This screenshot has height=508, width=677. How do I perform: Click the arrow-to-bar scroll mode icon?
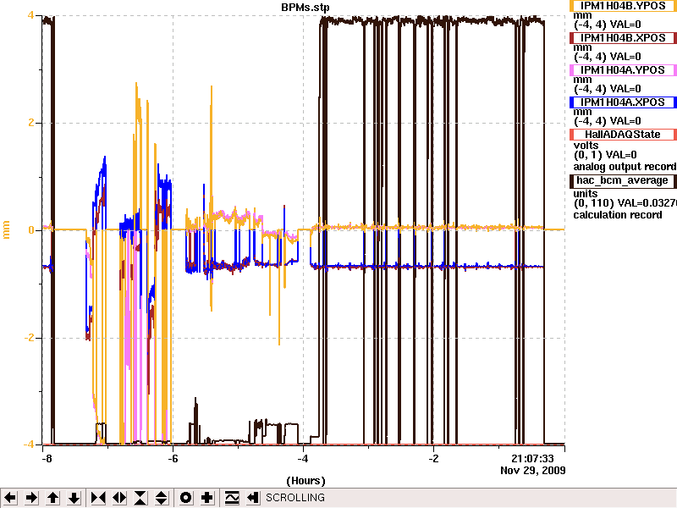click(253, 498)
